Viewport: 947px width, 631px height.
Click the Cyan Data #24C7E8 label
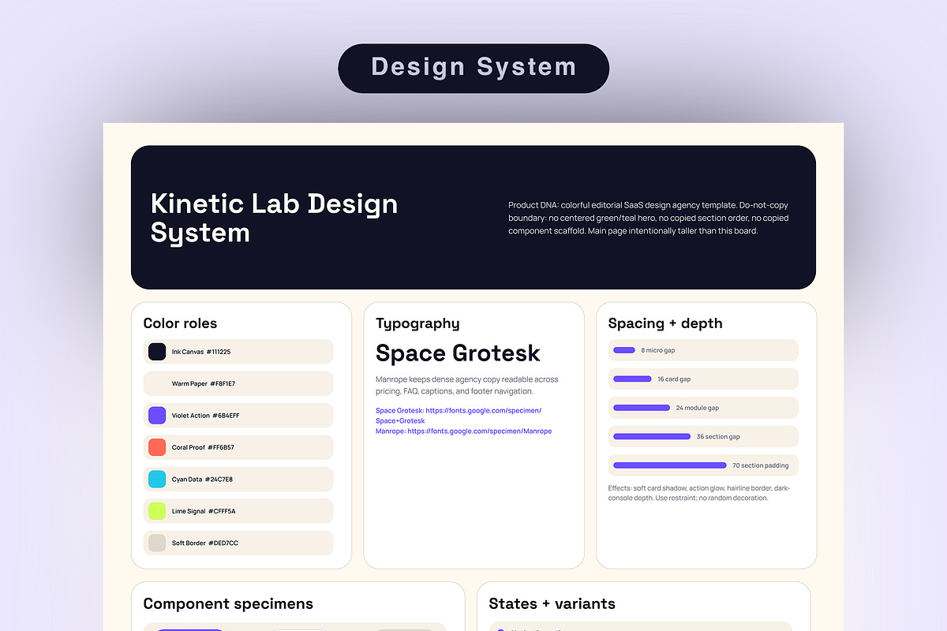coord(202,480)
